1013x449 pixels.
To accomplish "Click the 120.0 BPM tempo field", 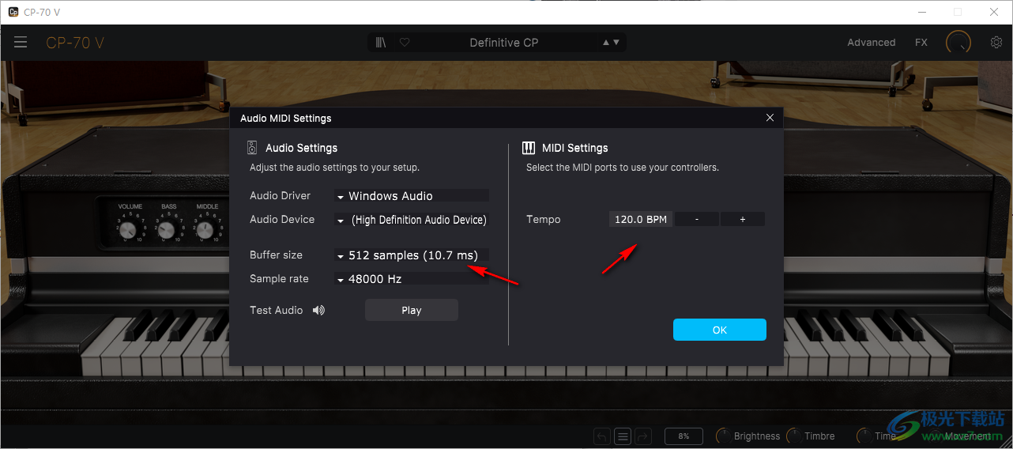I will [x=640, y=220].
